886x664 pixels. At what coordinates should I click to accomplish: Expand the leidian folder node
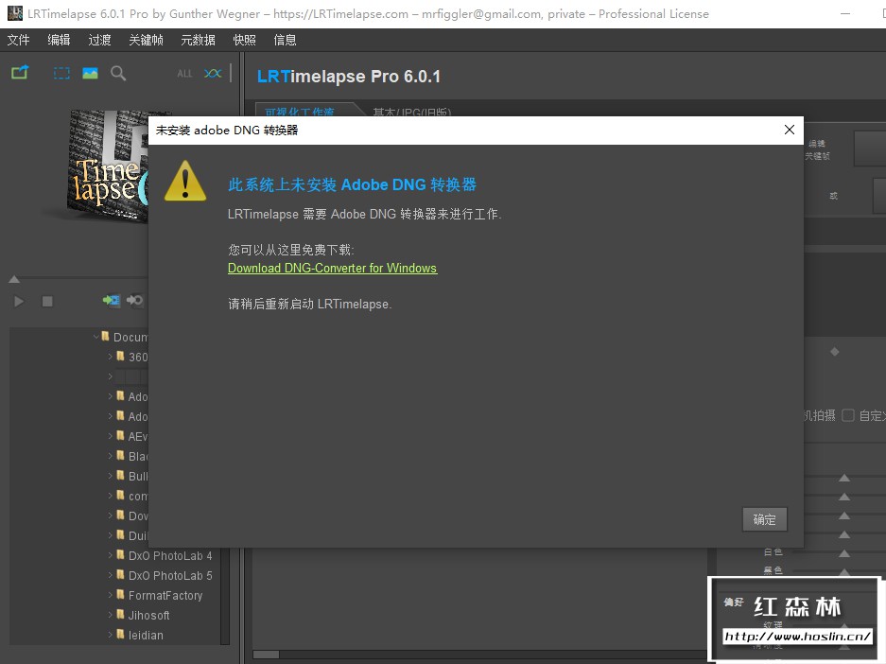pyautogui.click(x=111, y=635)
